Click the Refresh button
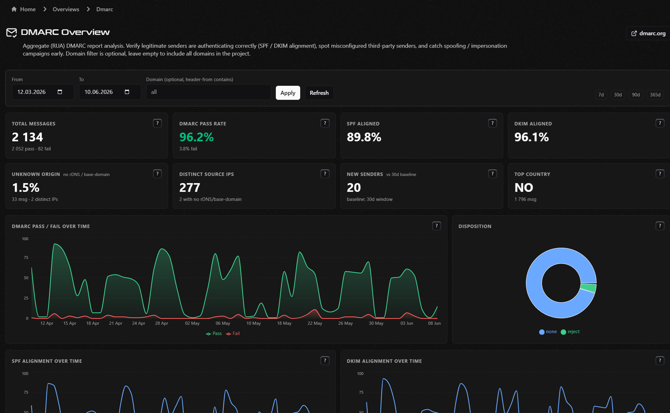The height and width of the screenshot is (413, 670). [x=319, y=93]
